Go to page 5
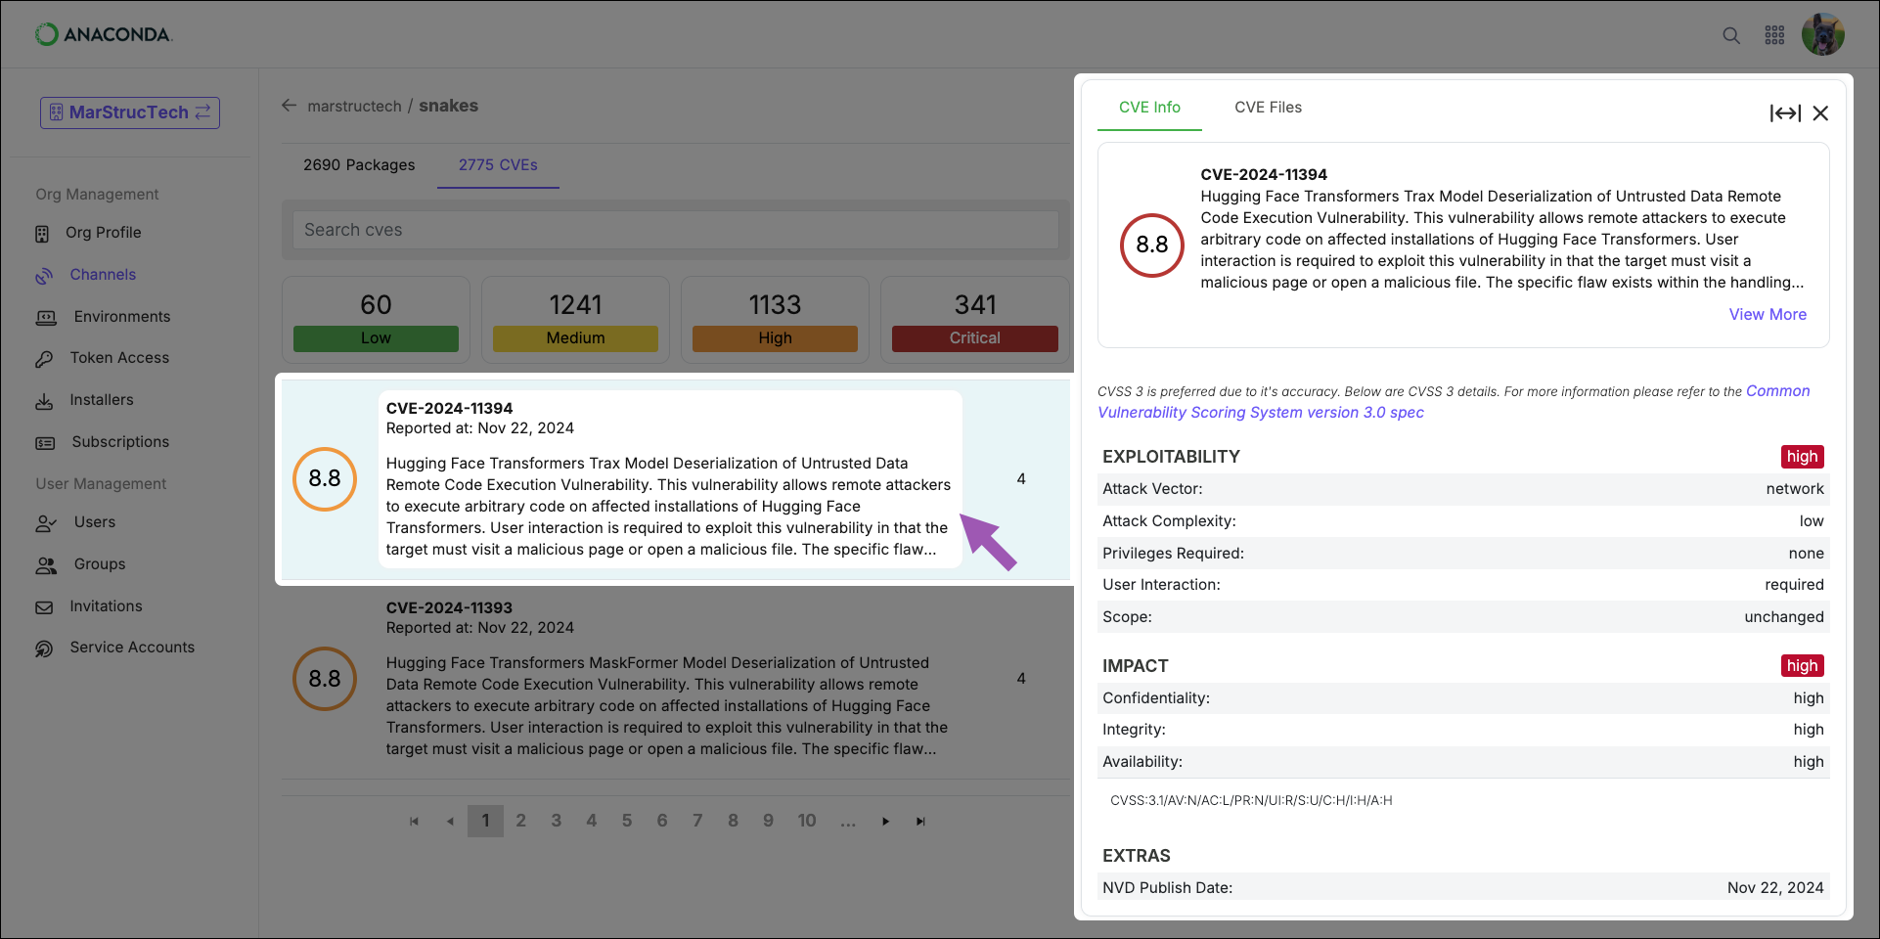 tap(627, 821)
